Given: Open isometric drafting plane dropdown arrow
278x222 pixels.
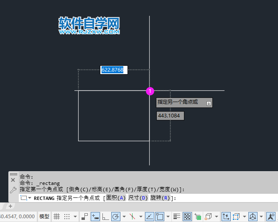Looking at the screenshot, I should [141, 217].
